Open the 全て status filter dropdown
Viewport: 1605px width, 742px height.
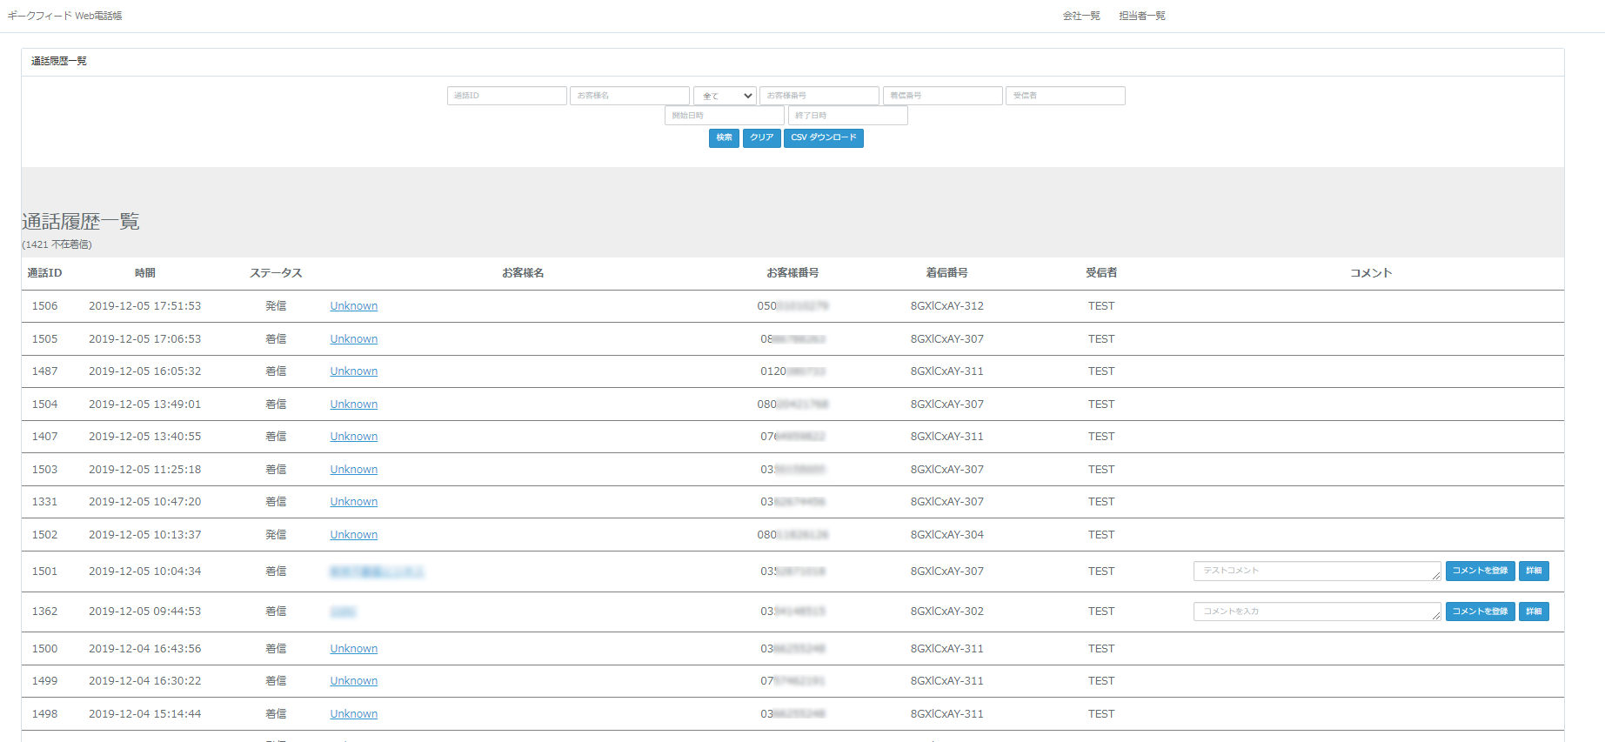click(724, 96)
